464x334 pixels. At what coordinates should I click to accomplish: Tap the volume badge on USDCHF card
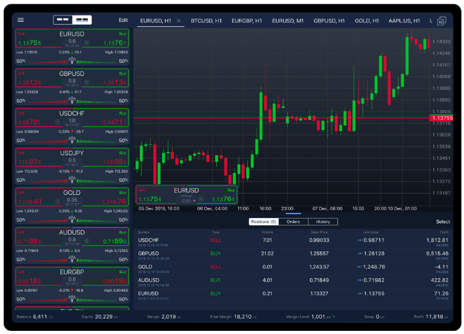[57, 122]
